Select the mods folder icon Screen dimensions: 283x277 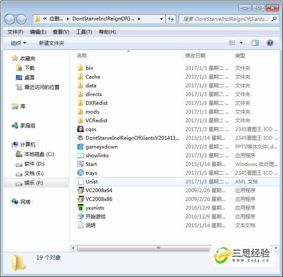click(81, 111)
